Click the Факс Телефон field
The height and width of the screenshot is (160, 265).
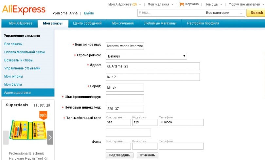(181, 146)
